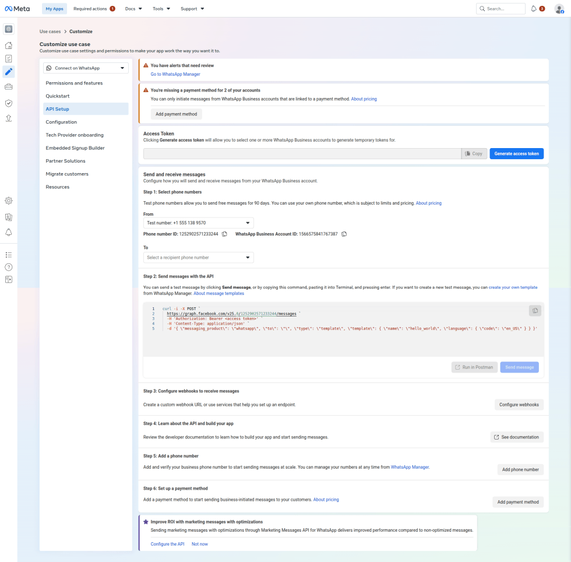Viewport: 571px width, 562px height.
Task: Click the star icon in Improve ROI banner
Action: tap(146, 522)
